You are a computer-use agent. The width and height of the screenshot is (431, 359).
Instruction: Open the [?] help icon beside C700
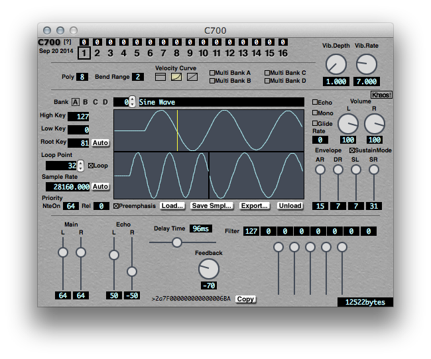67,42
